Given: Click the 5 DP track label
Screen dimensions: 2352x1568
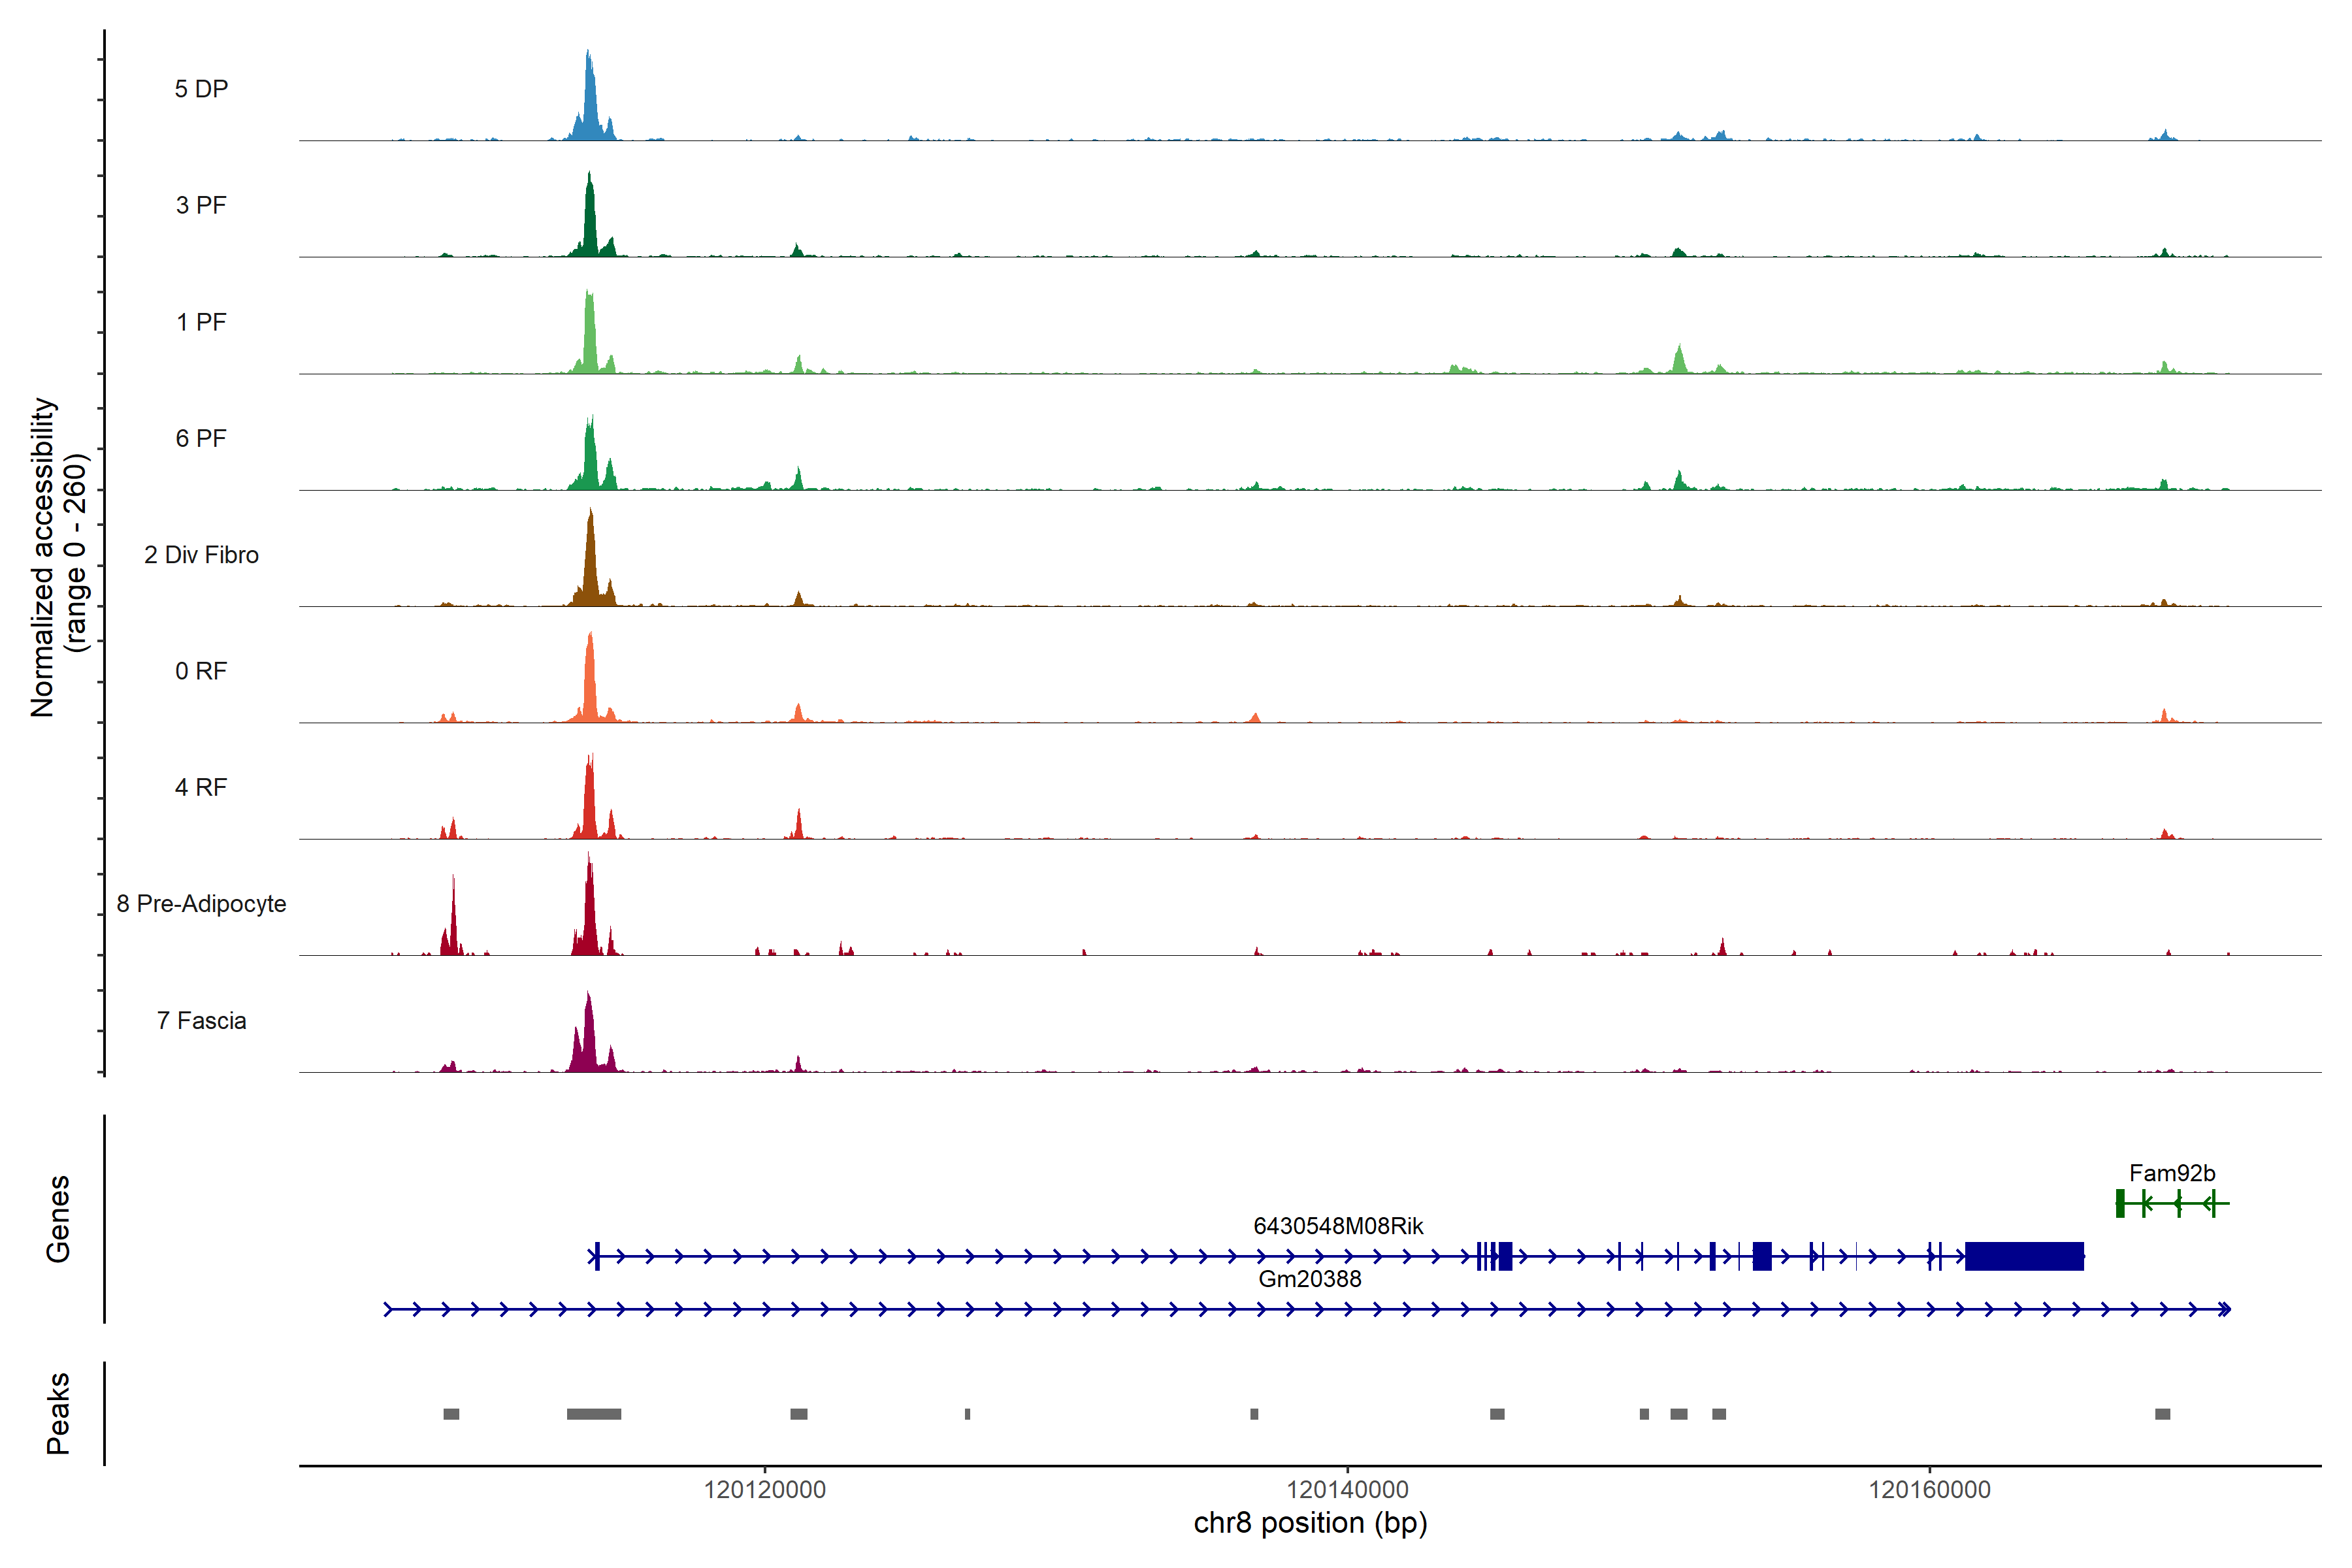Looking at the screenshot, I should tap(201, 89).
